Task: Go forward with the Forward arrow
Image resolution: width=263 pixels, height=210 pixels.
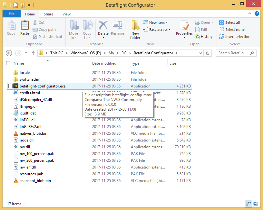Action: click(18, 53)
